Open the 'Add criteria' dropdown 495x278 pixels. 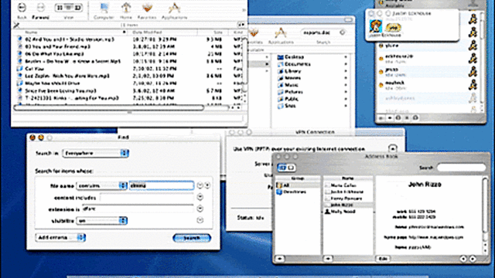click(60, 237)
